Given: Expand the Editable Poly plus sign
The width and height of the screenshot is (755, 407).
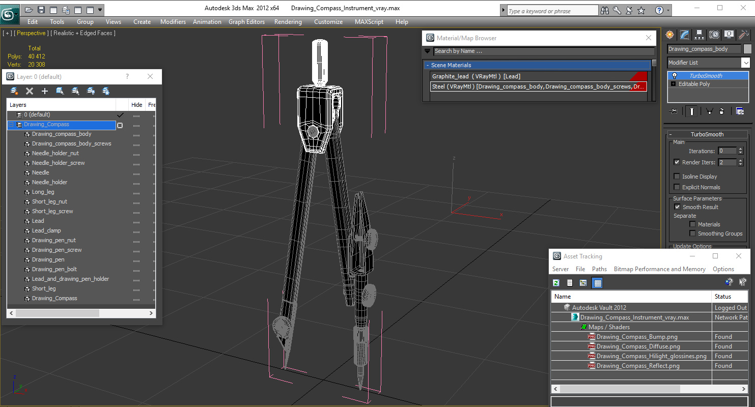Looking at the screenshot, I should (x=674, y=84).
